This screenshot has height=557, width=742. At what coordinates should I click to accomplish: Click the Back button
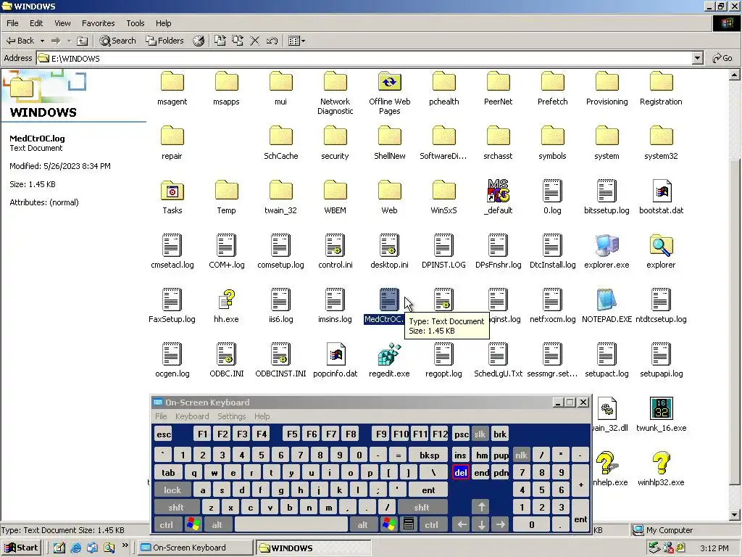[20, 41]
